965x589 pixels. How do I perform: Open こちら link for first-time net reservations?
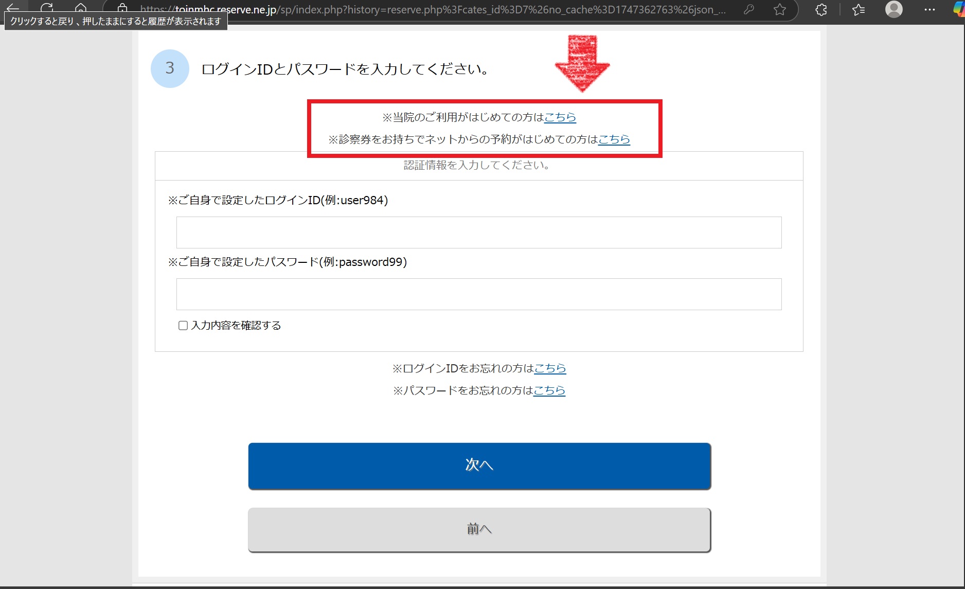point(614,139)
